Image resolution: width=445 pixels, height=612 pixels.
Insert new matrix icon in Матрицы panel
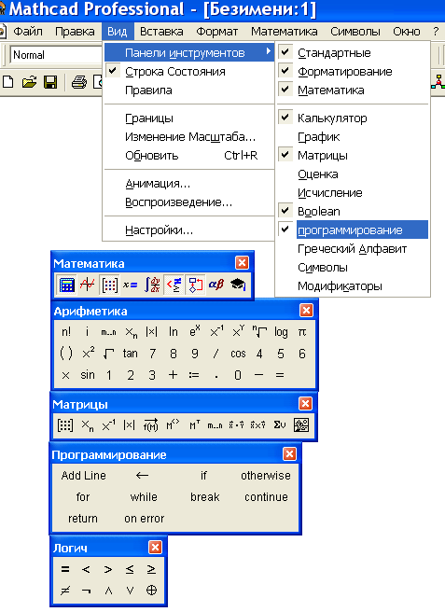click(x=65, y=425)
